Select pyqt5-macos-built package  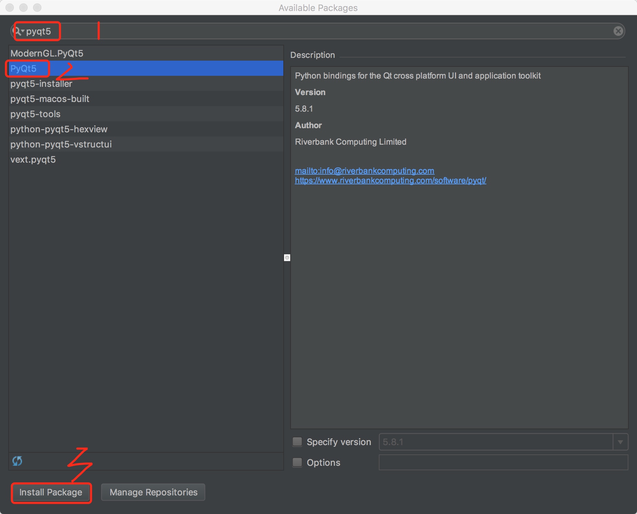[x=146, y=99]
